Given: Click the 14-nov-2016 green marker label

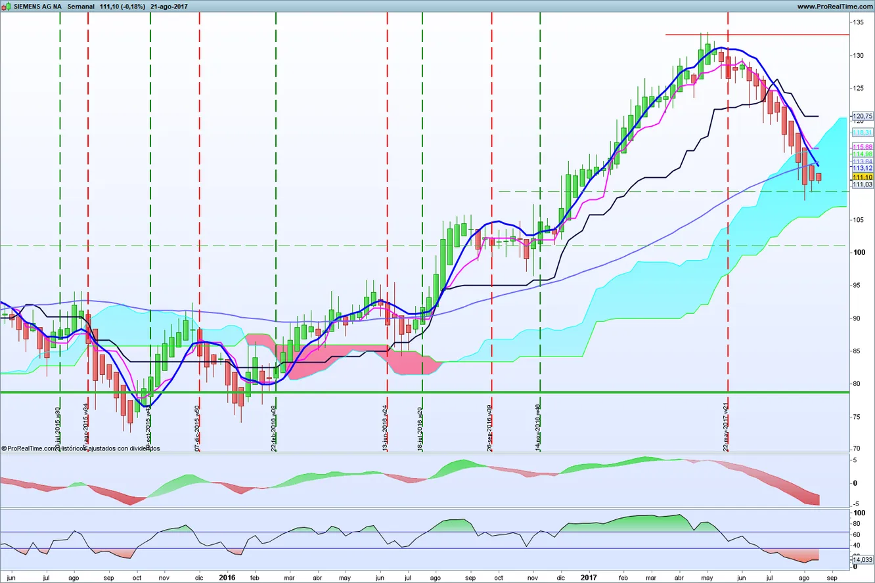Looking at the screenshot, I should [539, 425].
